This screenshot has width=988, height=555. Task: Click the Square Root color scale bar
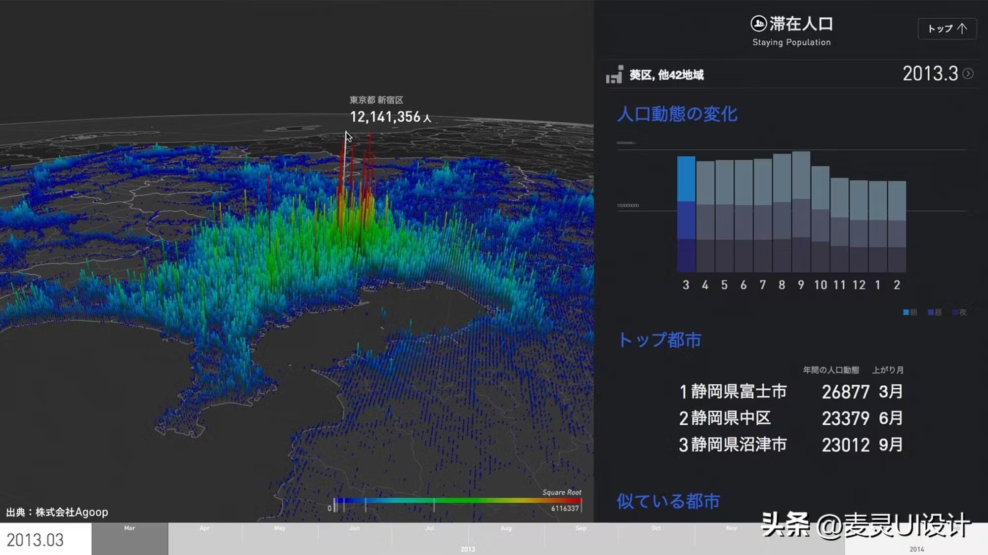point(457,501)
